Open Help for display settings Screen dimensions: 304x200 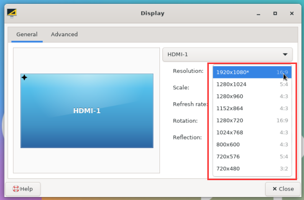pyautogui.click(x=23, y=189)
